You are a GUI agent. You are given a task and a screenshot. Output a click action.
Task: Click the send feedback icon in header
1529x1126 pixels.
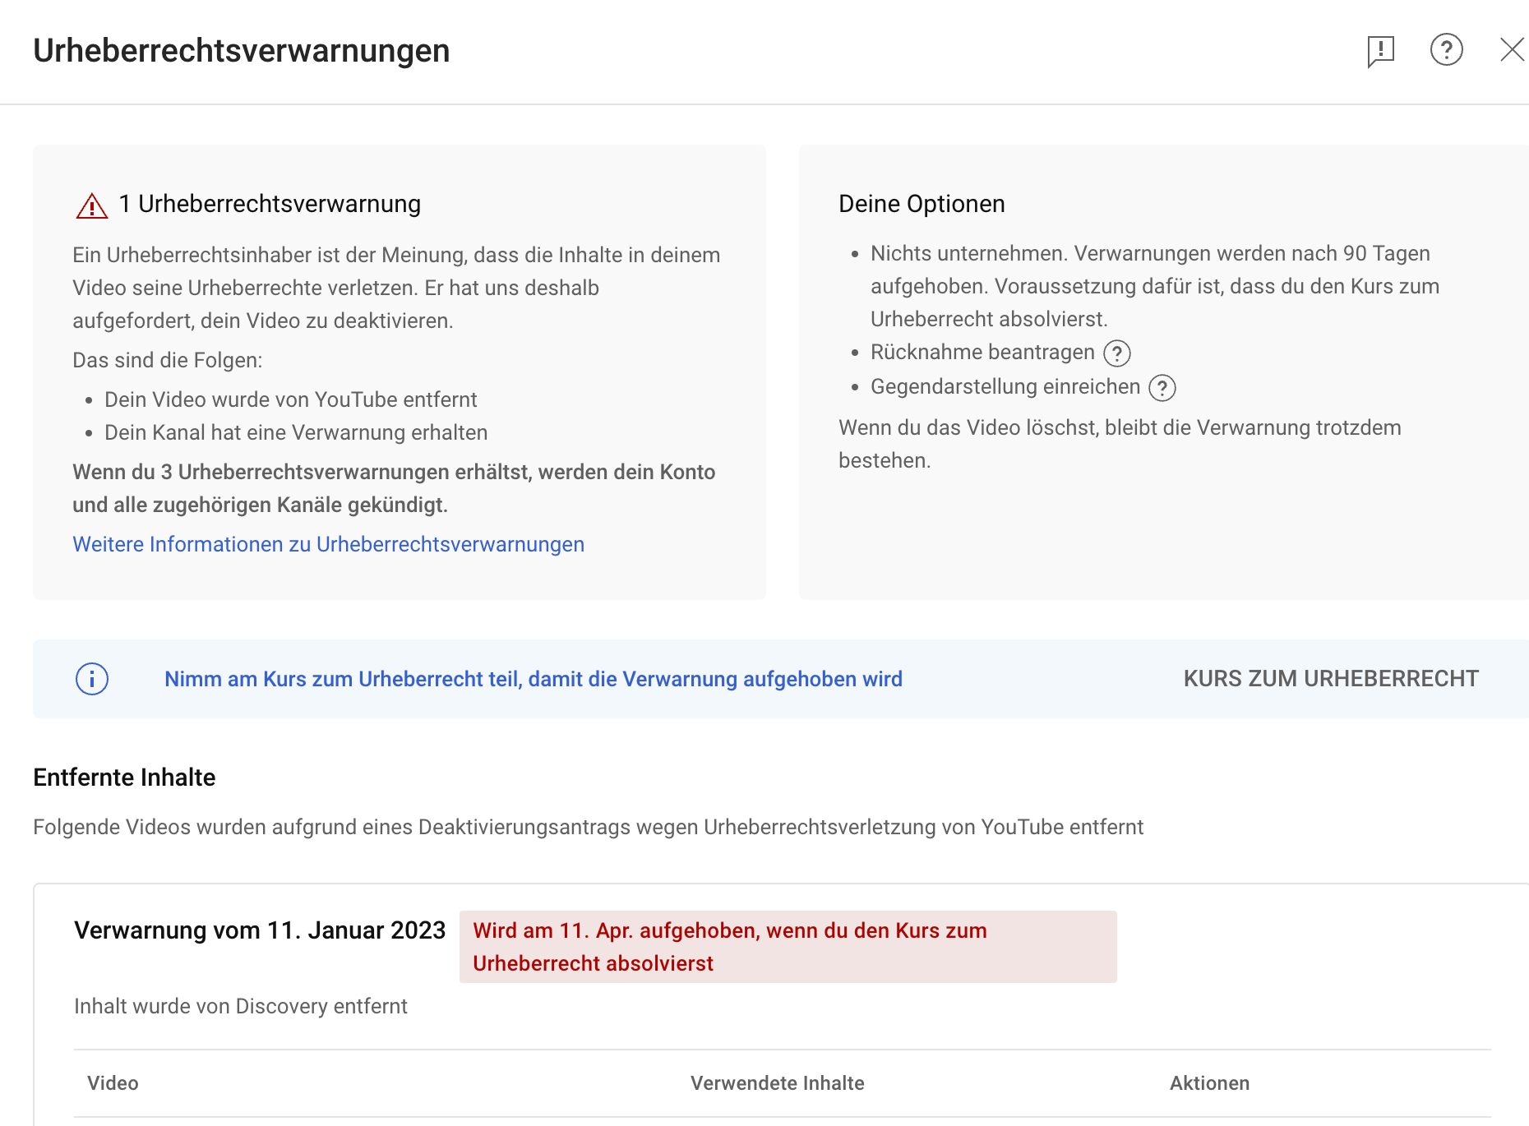point(1381,51)
